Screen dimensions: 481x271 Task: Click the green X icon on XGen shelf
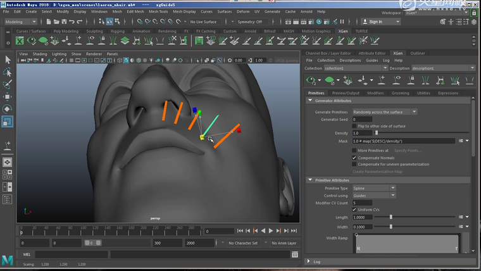pyautogui.click(x=20, y=41)
